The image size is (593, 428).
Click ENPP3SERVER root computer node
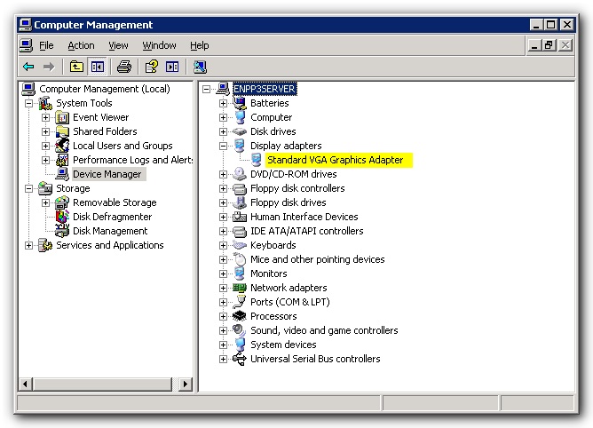[x=264, y=89]
